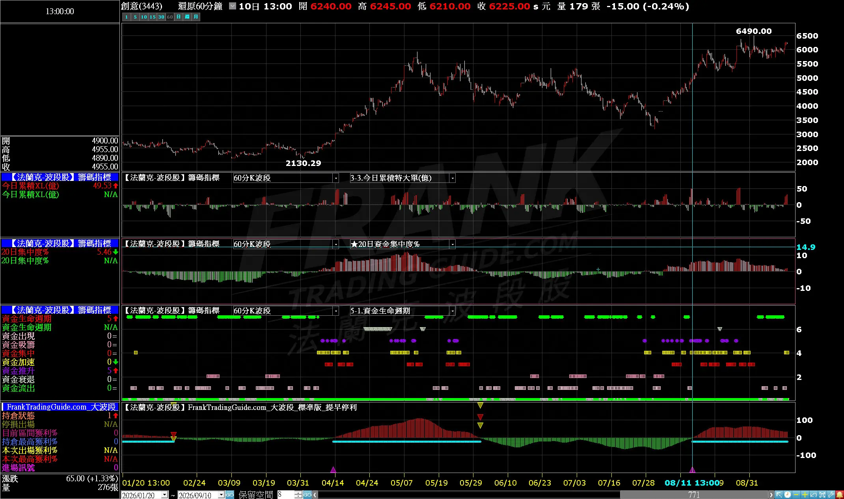Click the clock icon in bottom toolbar

click(788, 495)
